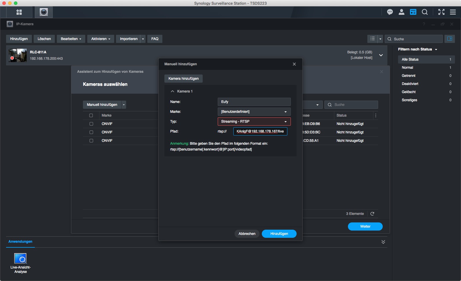The height and width of the screenshot is (281, 461).
Task: Click the IP camera icon in taskbar
Action: coord(44,12)
